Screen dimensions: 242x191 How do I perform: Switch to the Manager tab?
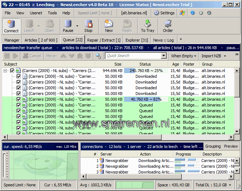tap(12, 40)
